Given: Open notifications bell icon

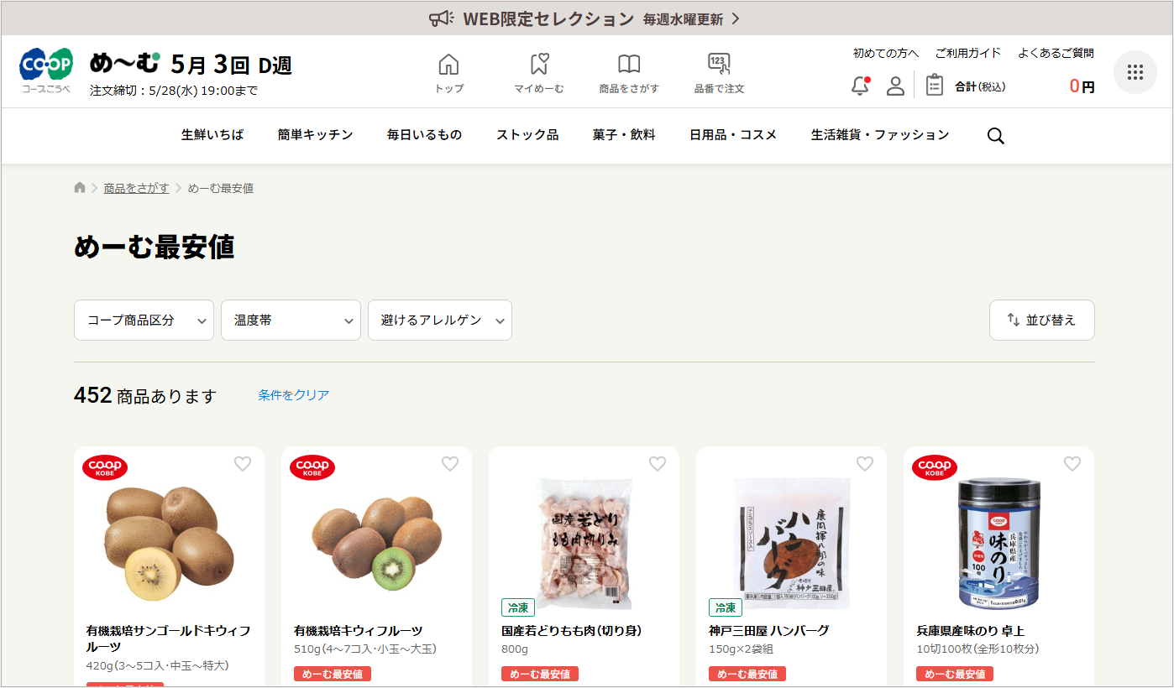Looking at the screenshot, I should (860, 86).
